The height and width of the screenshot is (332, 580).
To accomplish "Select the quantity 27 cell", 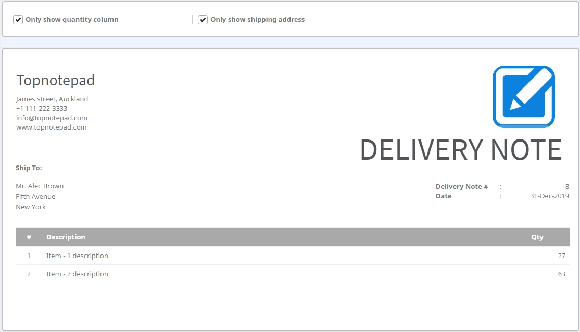I will [537, 256].
